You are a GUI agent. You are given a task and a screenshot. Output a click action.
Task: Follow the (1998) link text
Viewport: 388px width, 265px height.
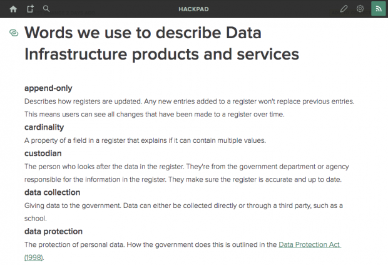[x=33, y=257]
